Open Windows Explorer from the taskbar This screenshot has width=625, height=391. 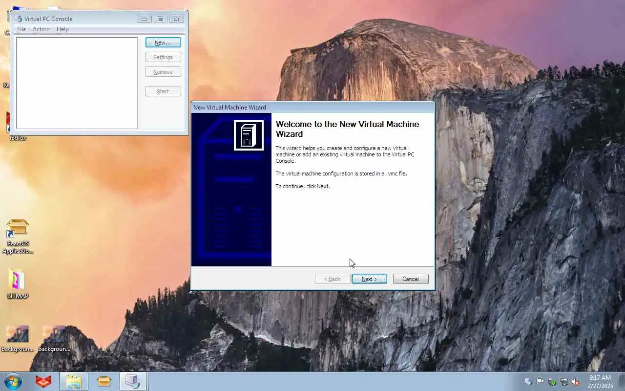pos(74,381)
